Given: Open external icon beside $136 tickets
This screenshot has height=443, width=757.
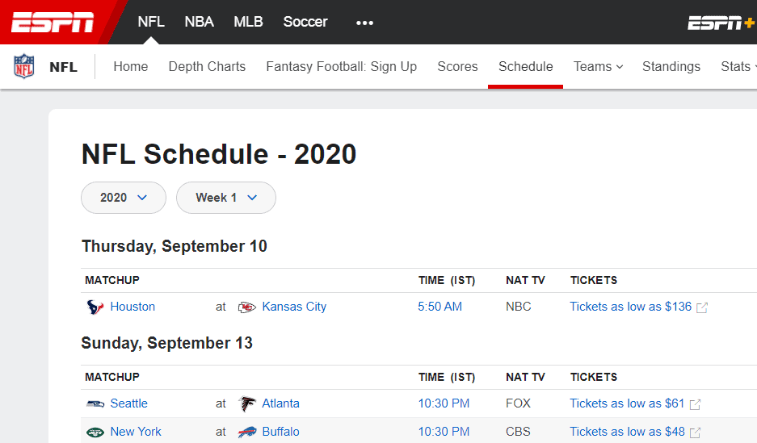Looking at the screenshot, I should pyautogui.click(x=702, y=307).
